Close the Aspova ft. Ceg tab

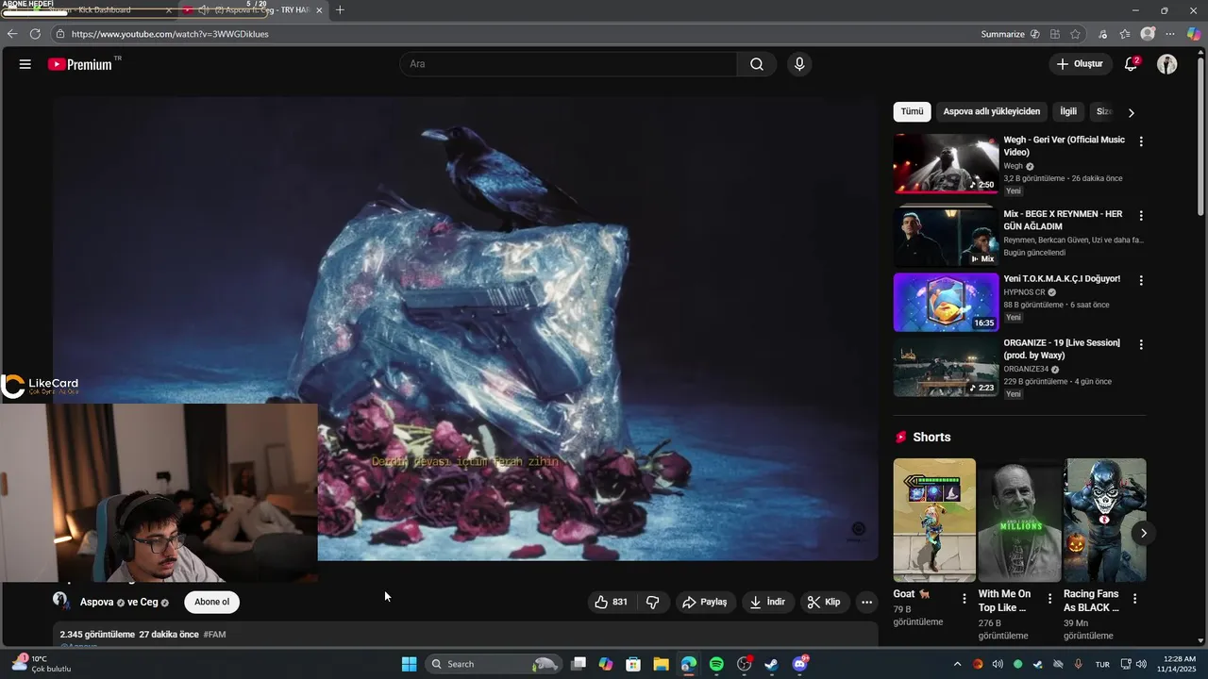(319, 10)
